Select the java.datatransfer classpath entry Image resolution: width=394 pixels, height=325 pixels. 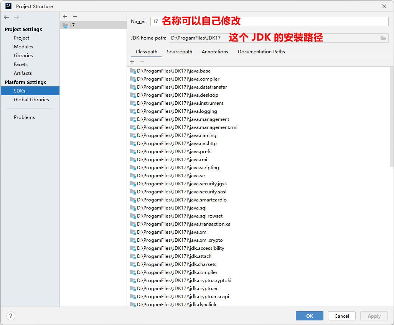pos(178,87)
